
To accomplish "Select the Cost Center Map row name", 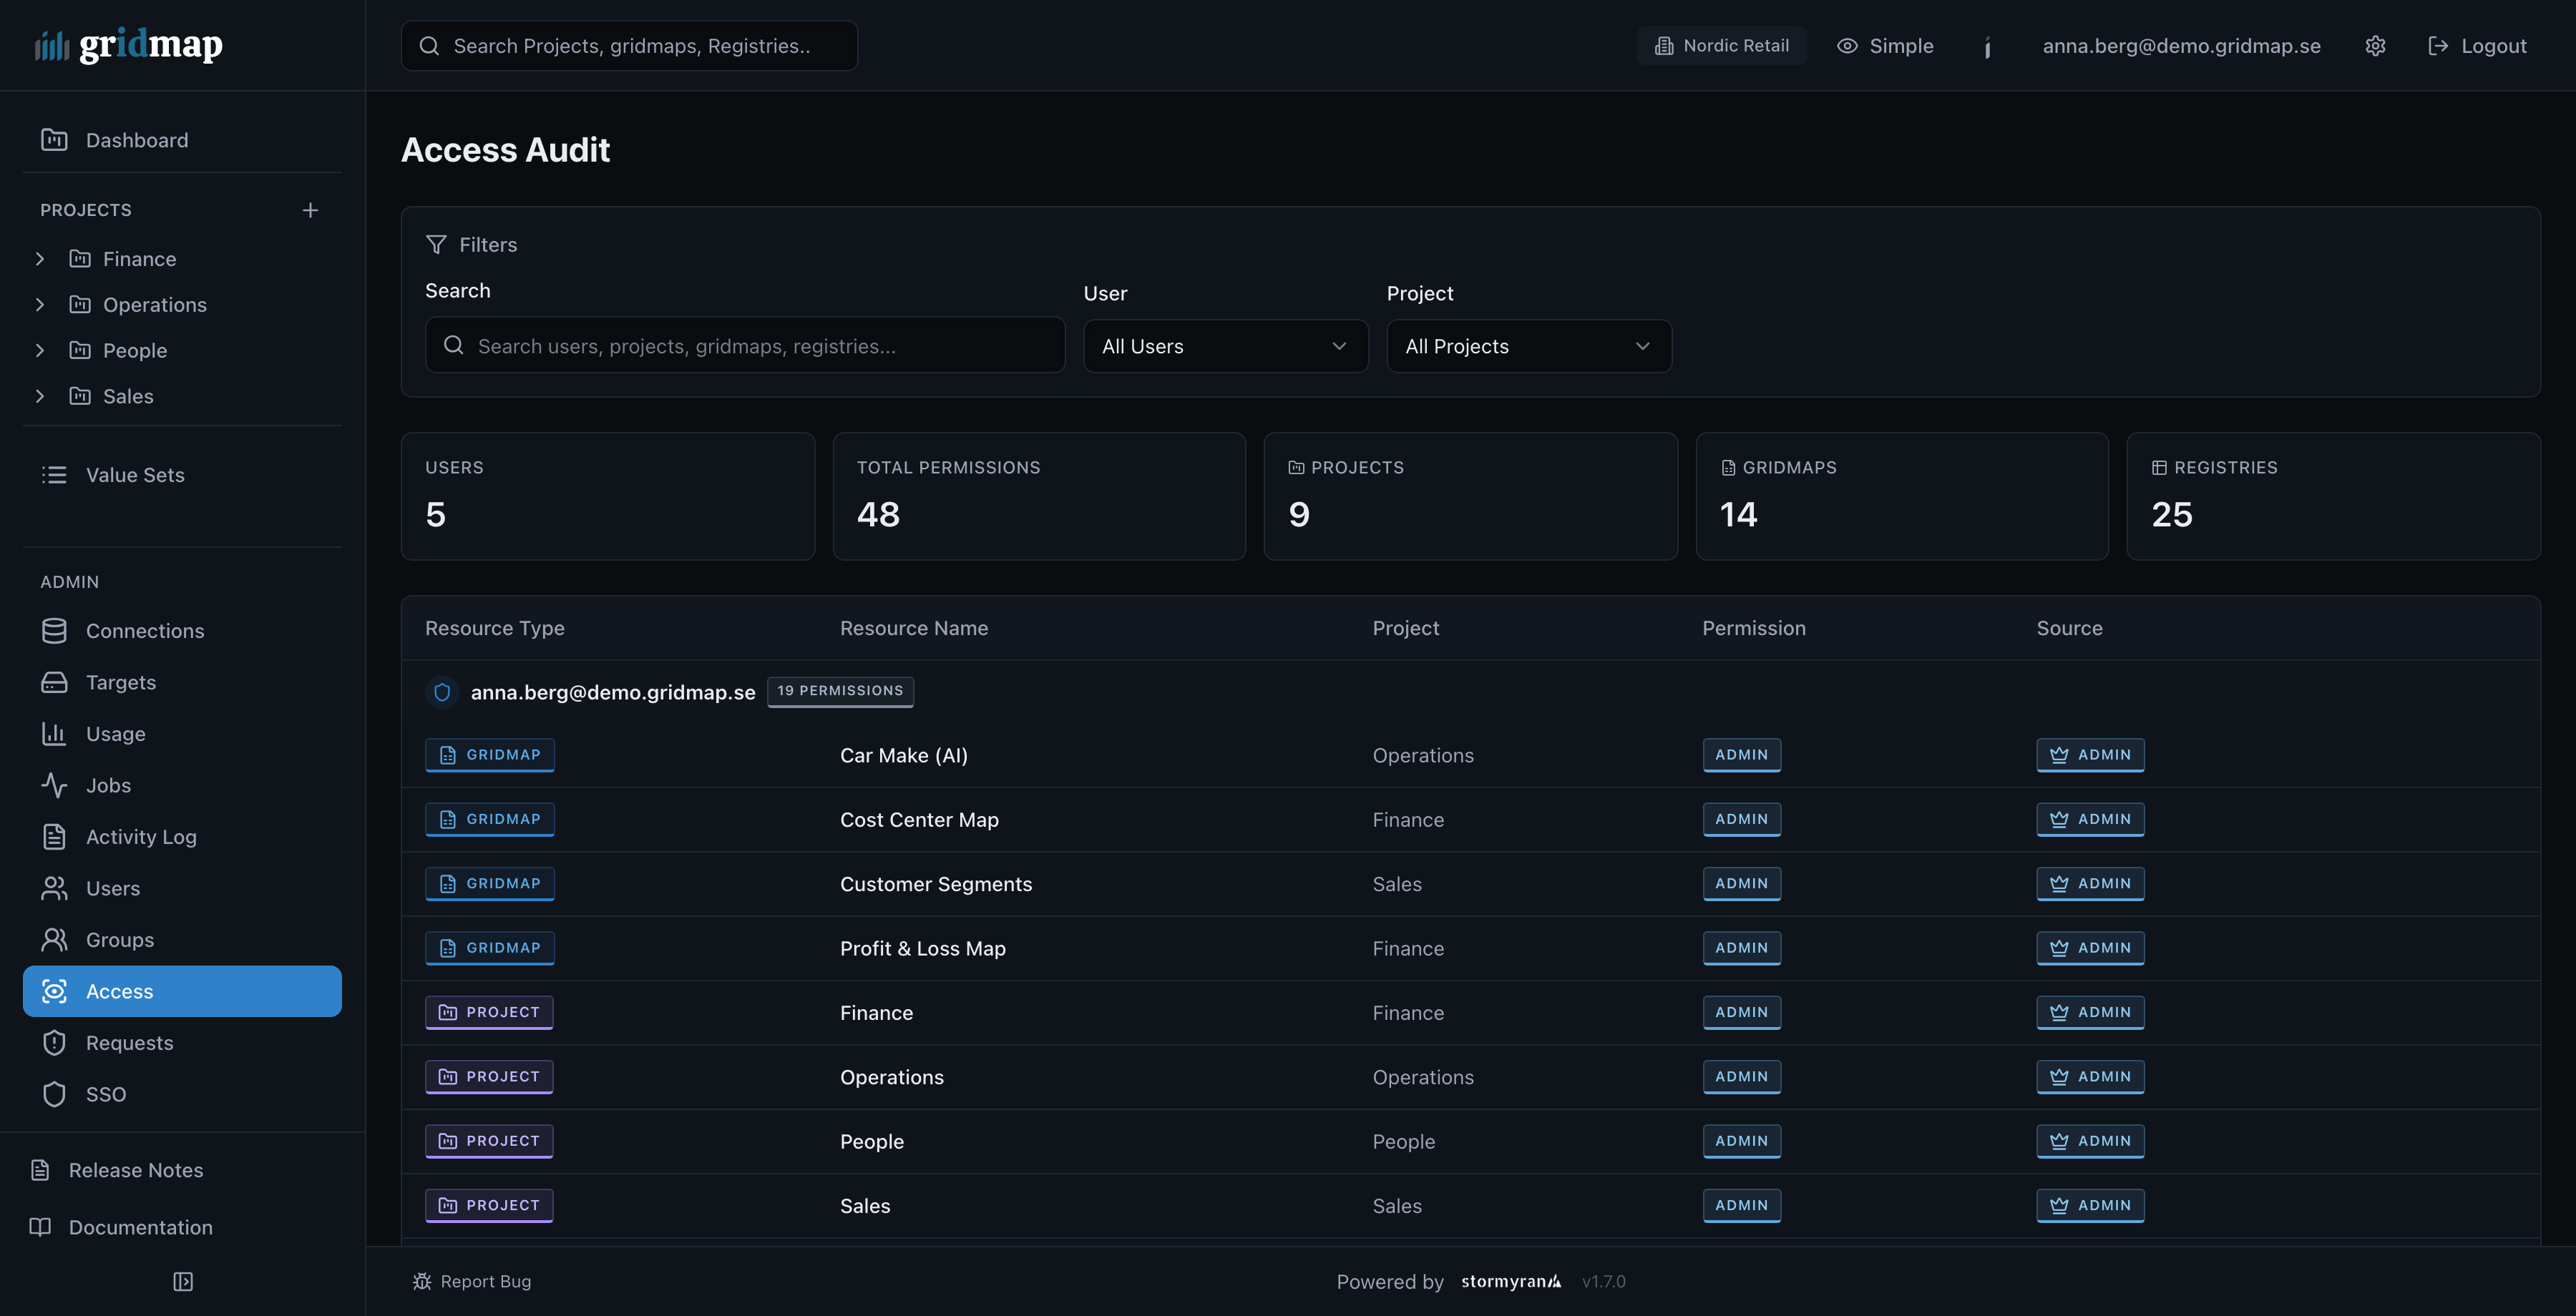I will click(919, 820).
